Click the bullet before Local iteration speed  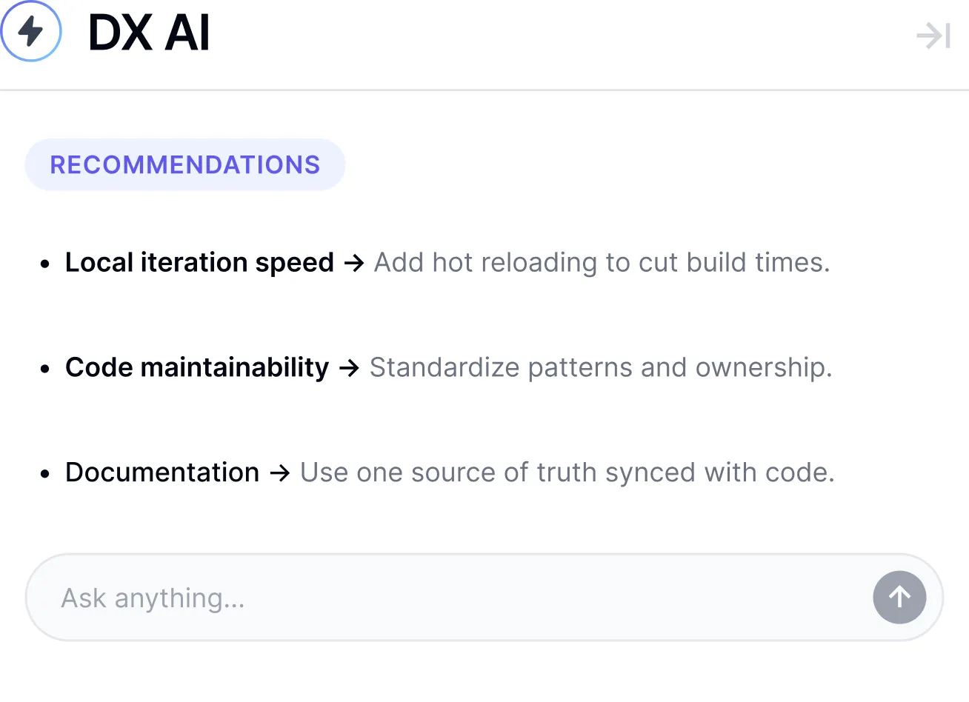[45, 264]
